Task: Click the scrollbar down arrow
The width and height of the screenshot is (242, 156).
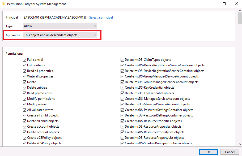Action: coord(240,144)
